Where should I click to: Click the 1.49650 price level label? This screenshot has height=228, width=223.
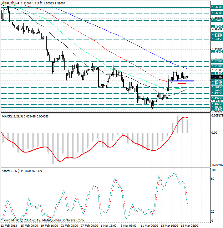pyautogui.click(x=217, y=93)
